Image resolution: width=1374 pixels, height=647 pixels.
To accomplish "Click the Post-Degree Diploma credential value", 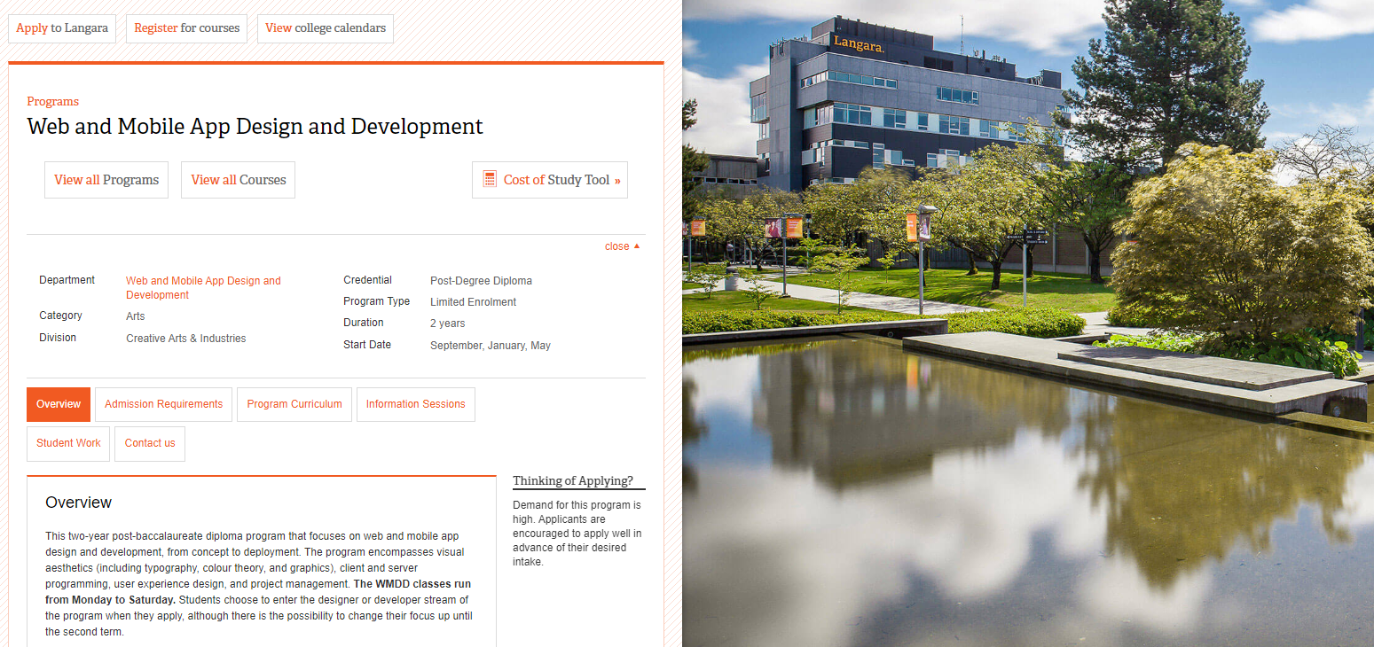I will pyautogui.click(x=481, y=281).
